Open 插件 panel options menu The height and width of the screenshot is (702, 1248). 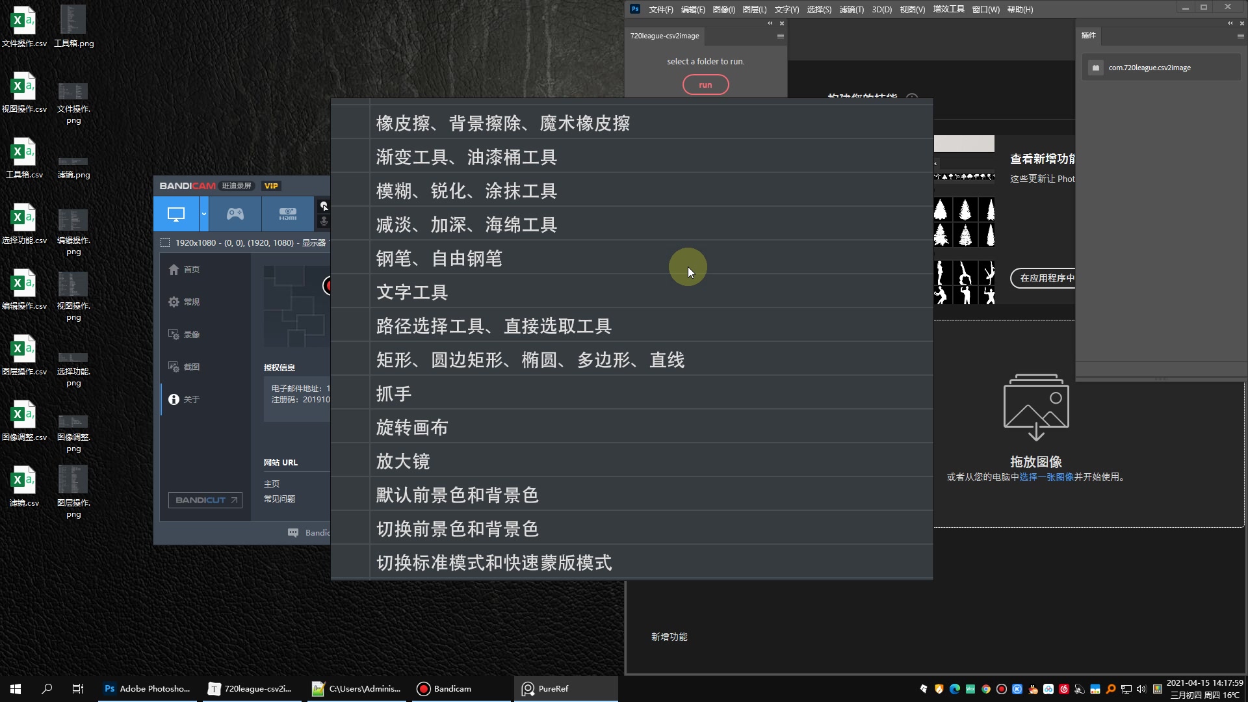tap(1240, 36)
